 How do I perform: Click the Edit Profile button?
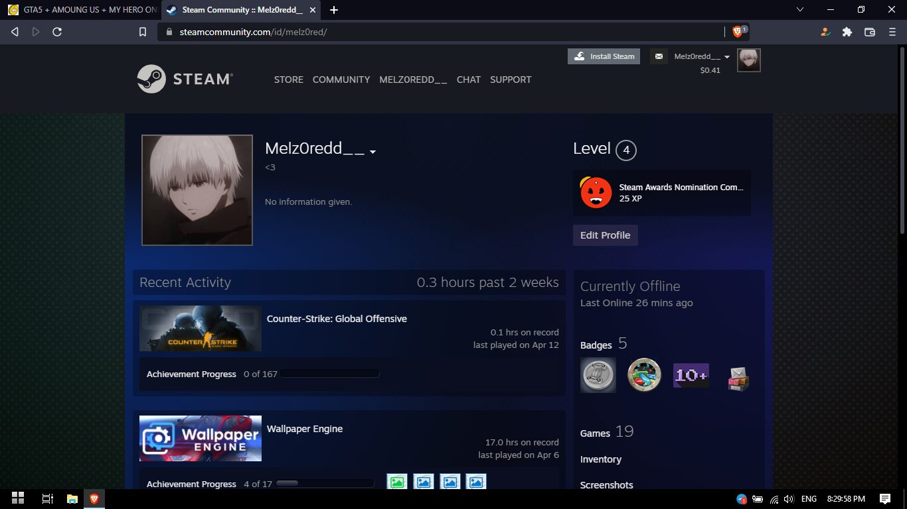pos(606,235)
